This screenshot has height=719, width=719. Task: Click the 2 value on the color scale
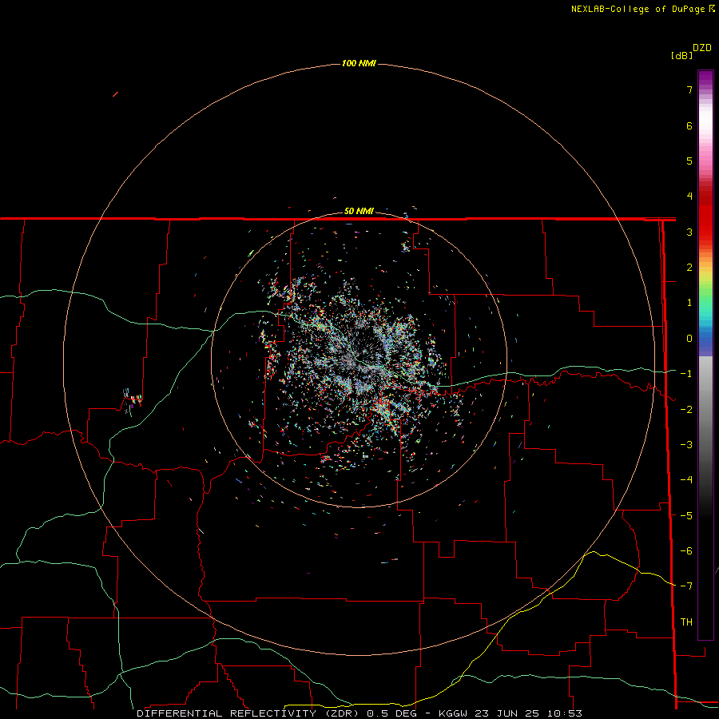(689, 268)
